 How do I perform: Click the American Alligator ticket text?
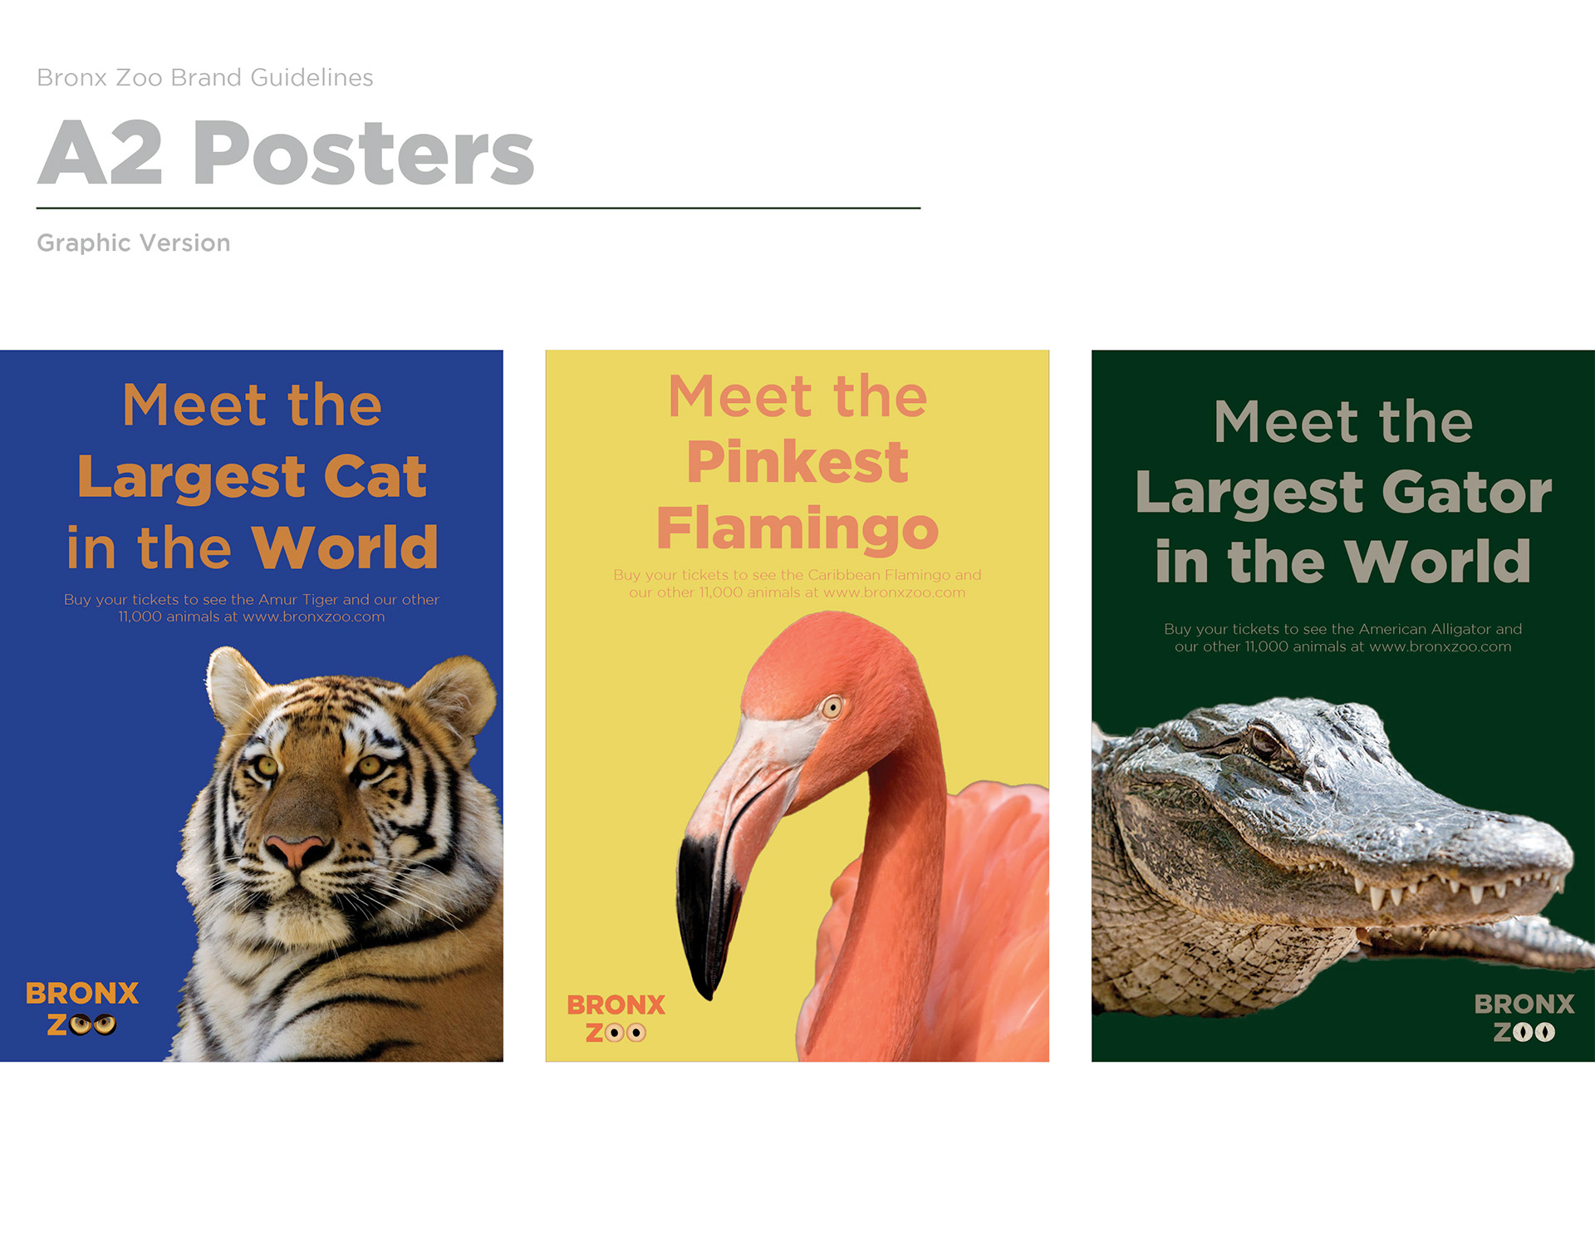coord(1343,638)
